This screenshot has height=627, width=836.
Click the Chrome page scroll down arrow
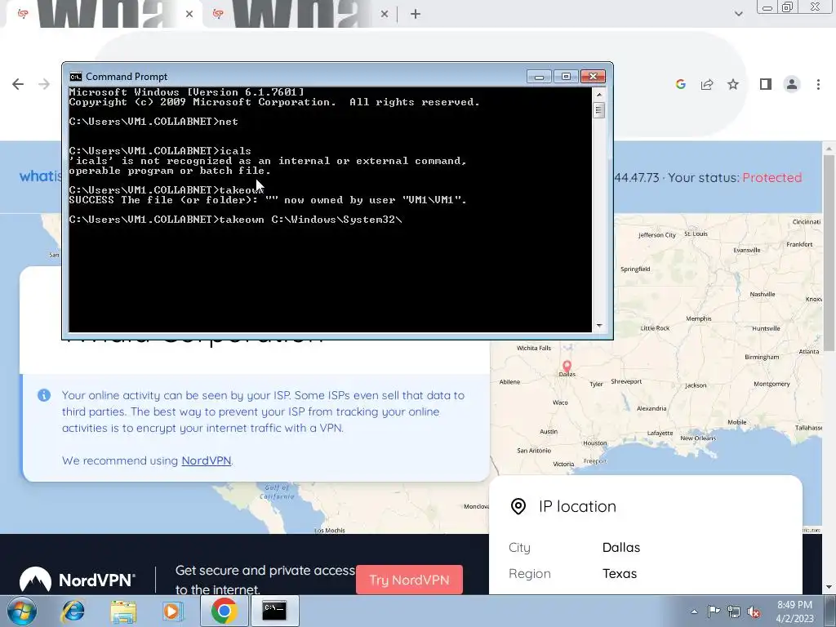pos(829,587)
